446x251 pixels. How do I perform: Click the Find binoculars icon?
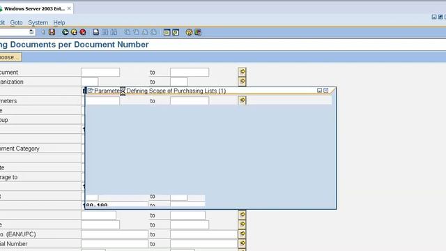(105, 32)
